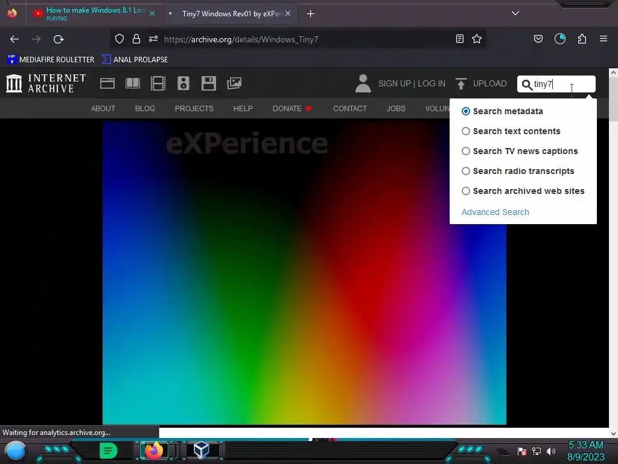Open the Advanced Search link
Image resolution: width=618 pixels, height=464 pixels.
(495, 212)
